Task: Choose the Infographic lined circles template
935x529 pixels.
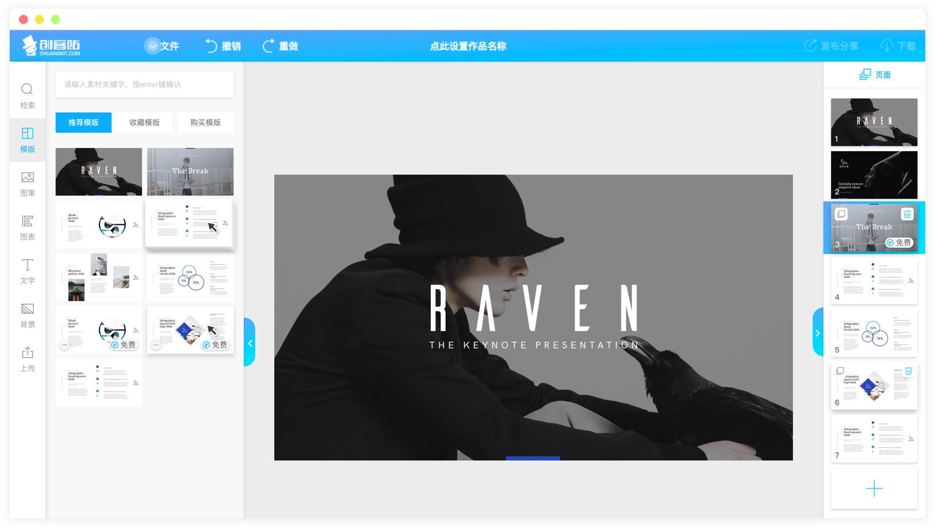Action: click(x=190, y=277)
